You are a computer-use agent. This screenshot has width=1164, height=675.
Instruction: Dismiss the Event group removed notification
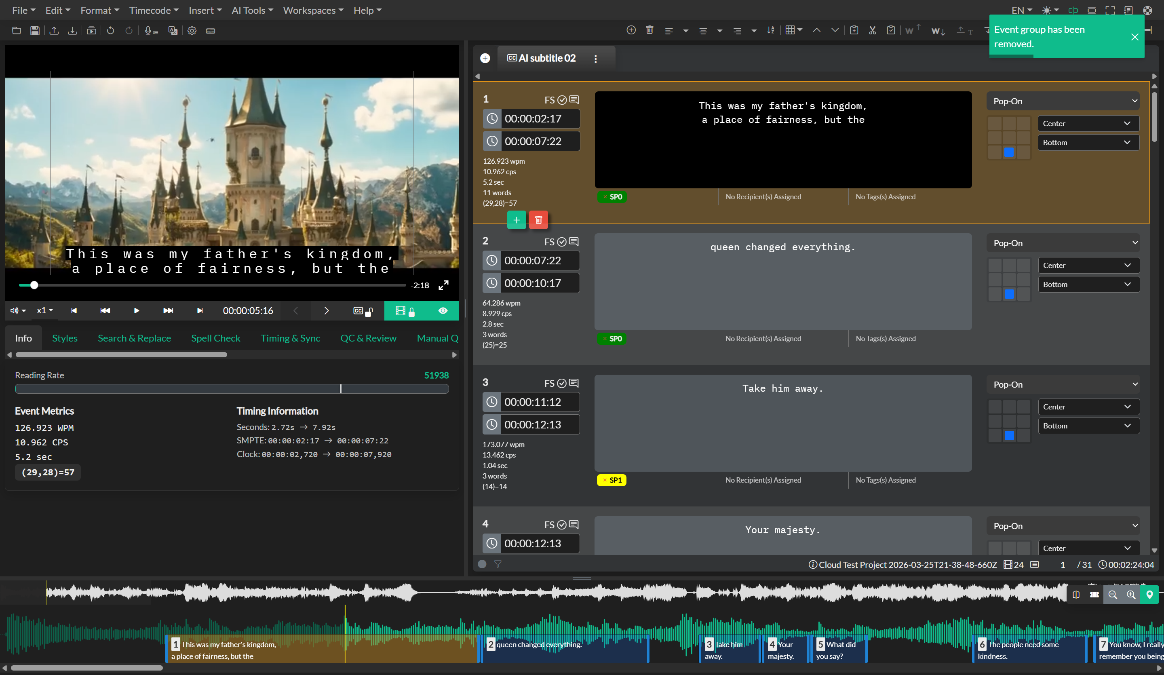(x=1135, y=38)
